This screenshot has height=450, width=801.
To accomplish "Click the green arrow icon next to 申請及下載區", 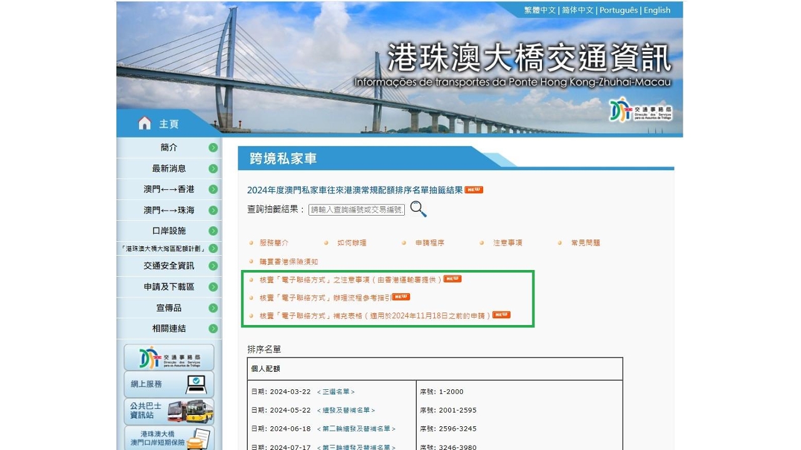I will point(213,287).
